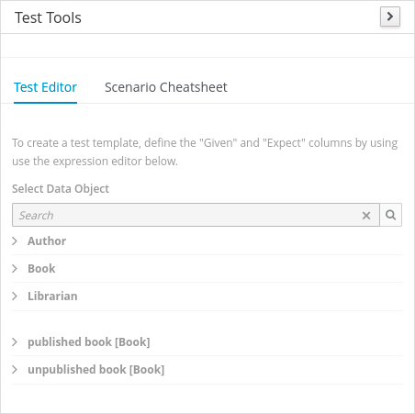
Task: Expand the published book [Book] chevron
Action: 15,342
